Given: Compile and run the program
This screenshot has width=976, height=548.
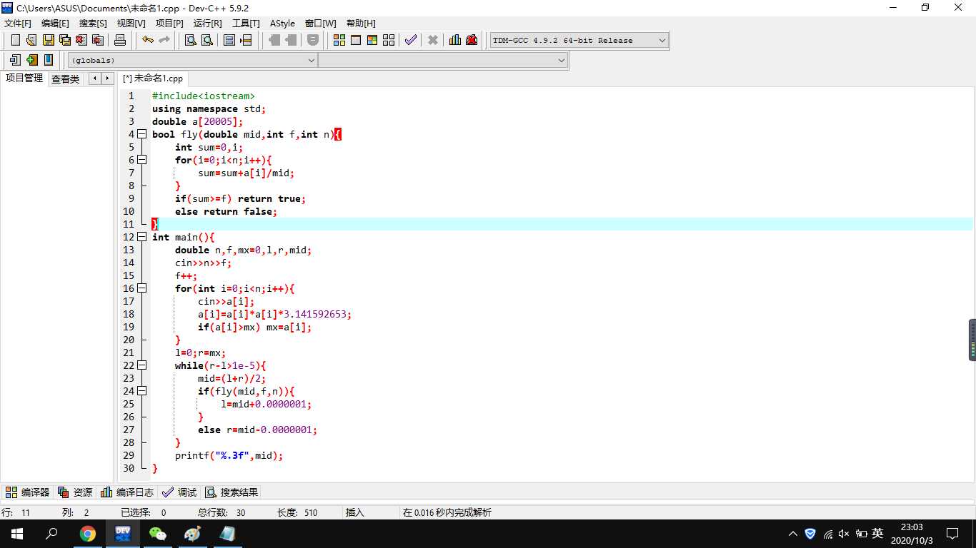Looking at the screenshot, I should click(x=372, y=40).
